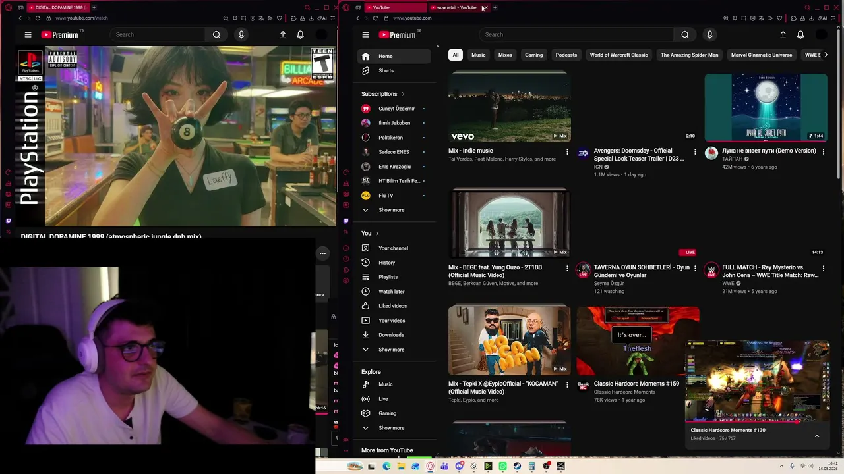Focus the Search box in right YouTube window
844x474 pixels.
pyautogui.click(x=576, y=35)
